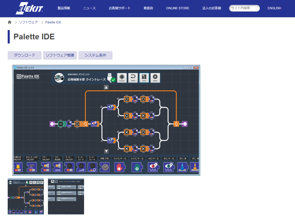Switch the site to ENGLISH
Screen dimensions: 295x219
(x=274, y=8)
